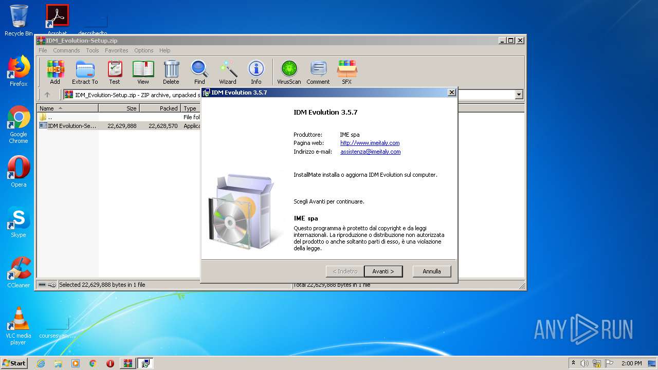Click Internet Explorer in the taskbar
This screenshot has height=370, width=658.
pyautogui.click(x=41, y=363)
